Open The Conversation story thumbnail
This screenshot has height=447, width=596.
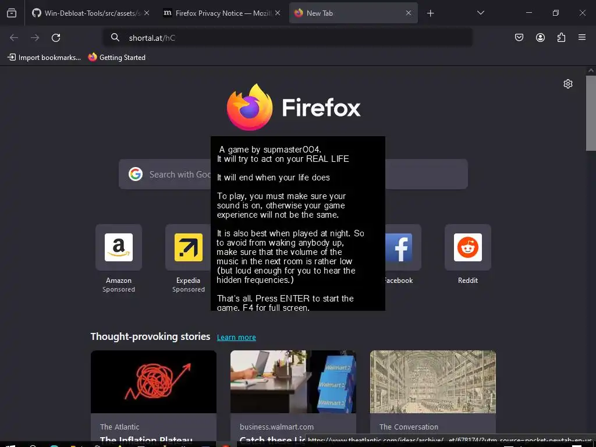pyautogui.click(x=433, y=382)
